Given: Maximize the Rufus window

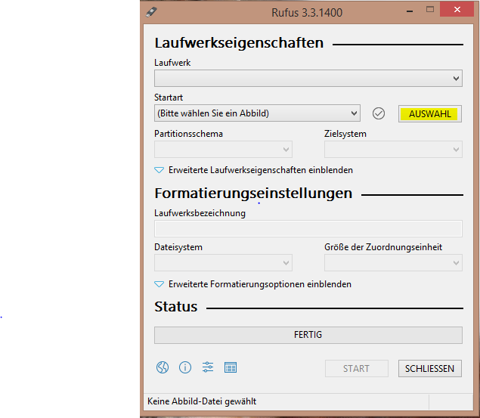Looking at the screenshot, I should point(430,10).
